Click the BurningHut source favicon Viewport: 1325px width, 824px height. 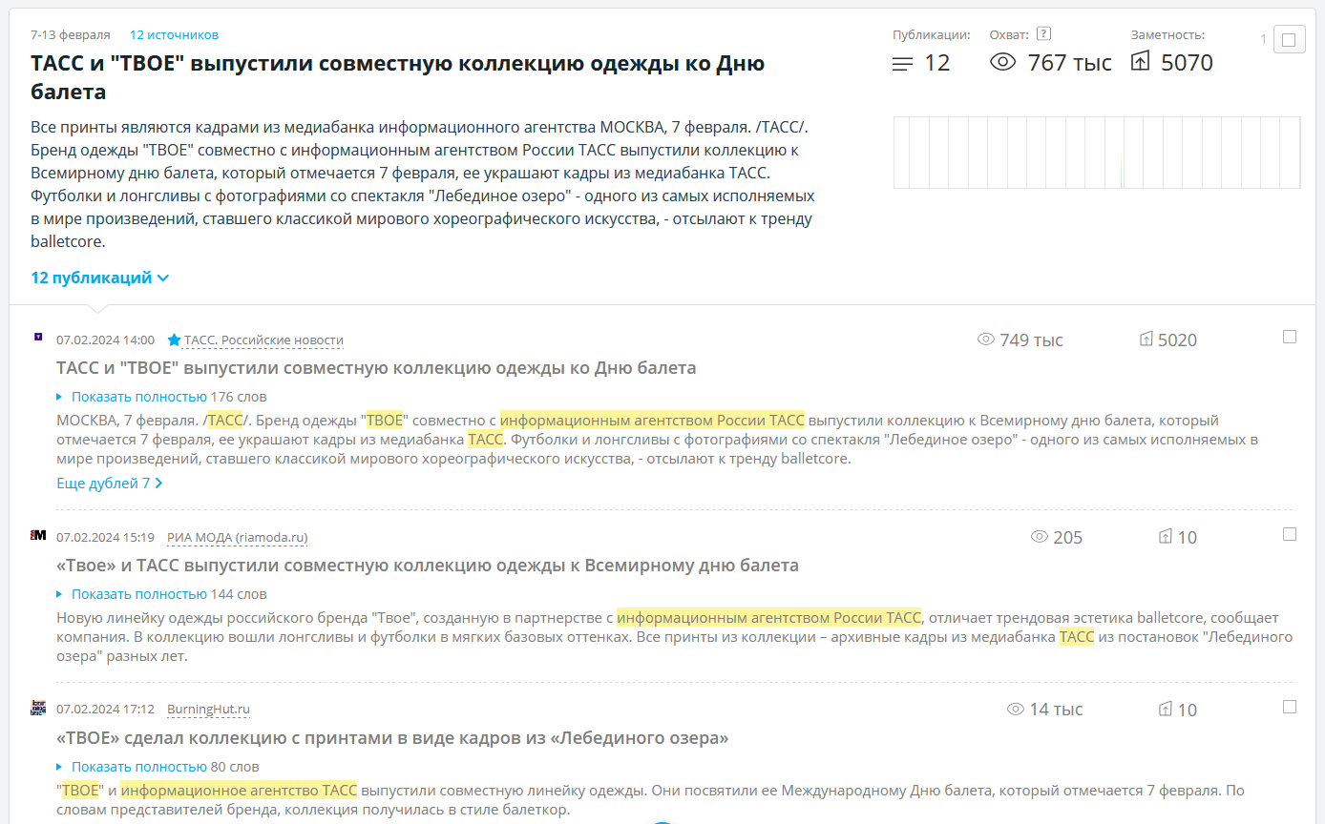[38, 708]
